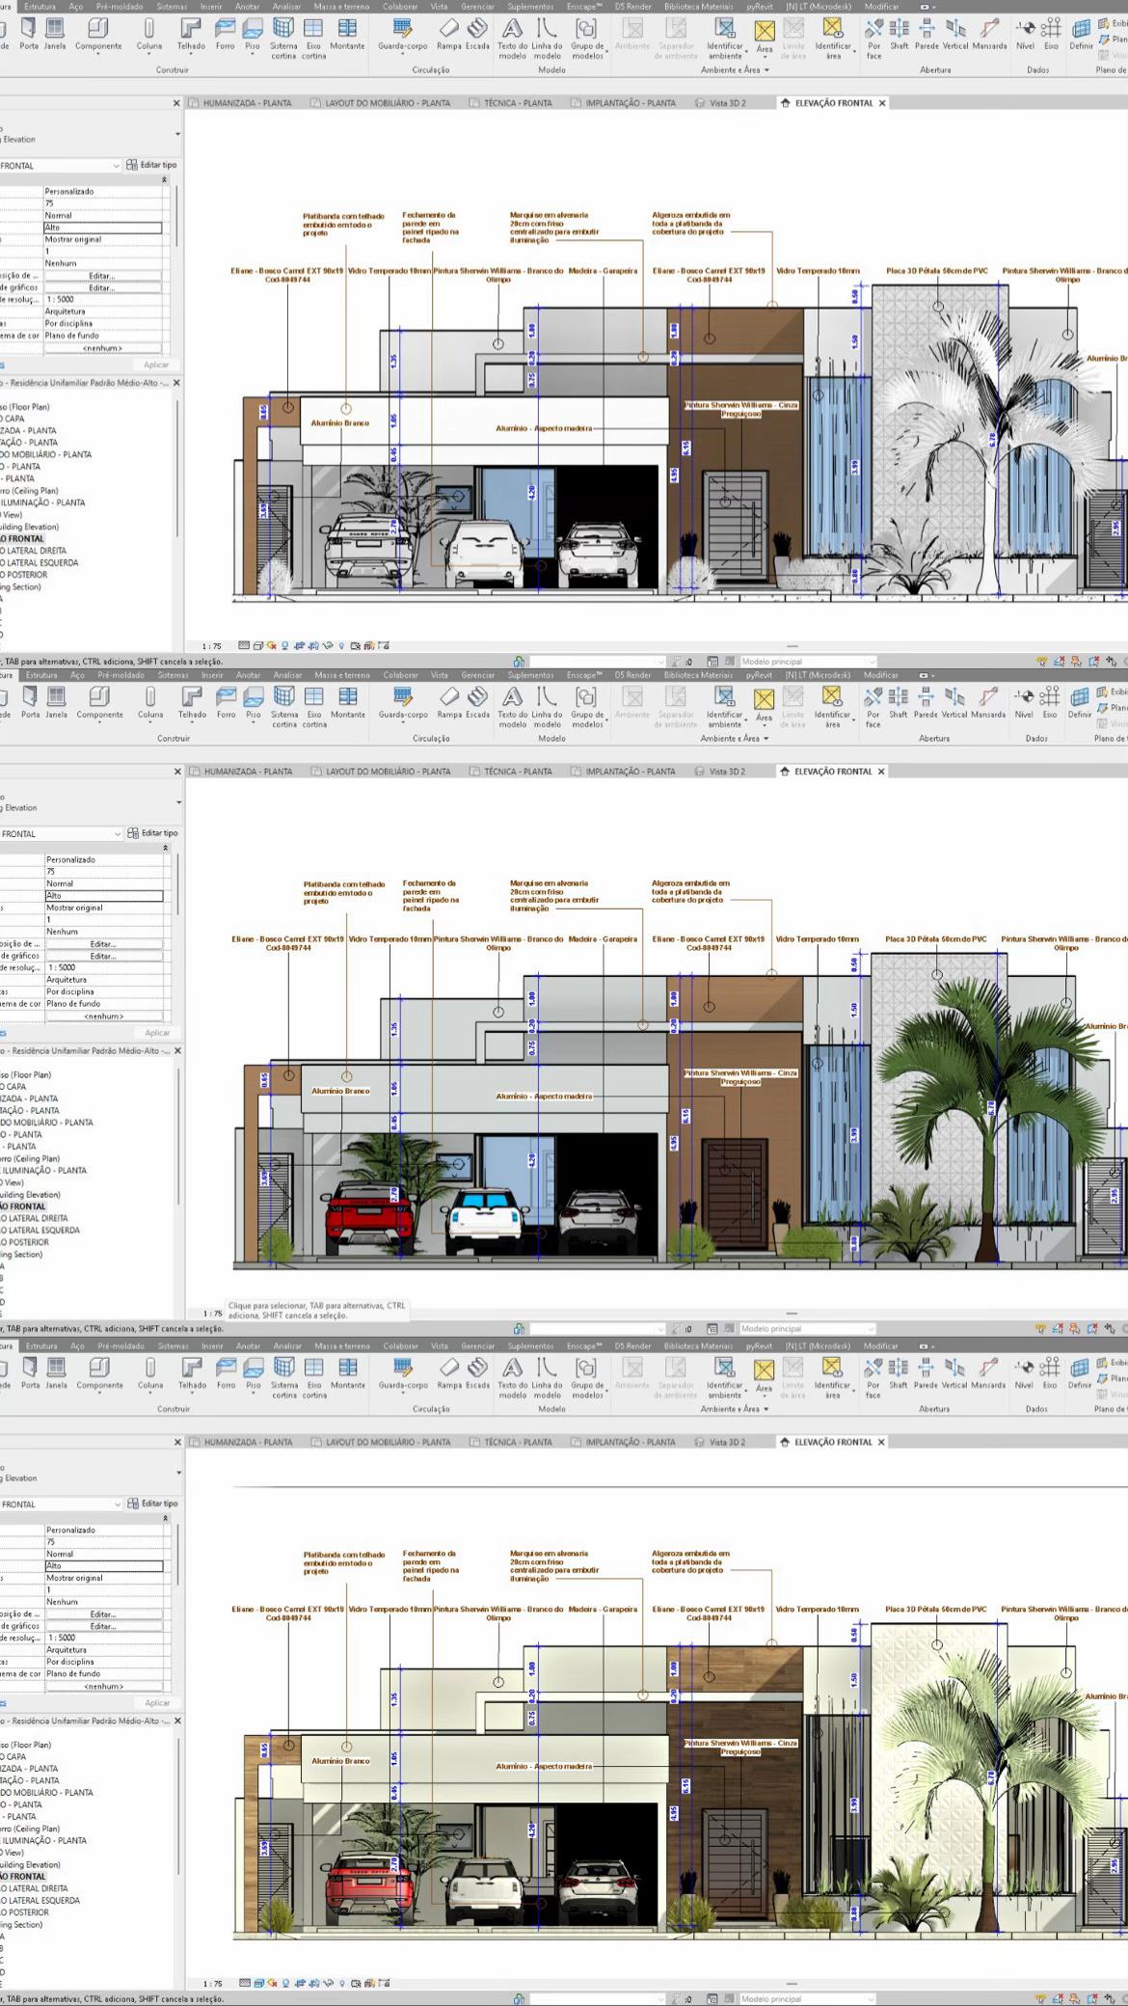Choose the Parede opening tool in the bottom screenshot

pyautogui.click(x=926, y=1372)
